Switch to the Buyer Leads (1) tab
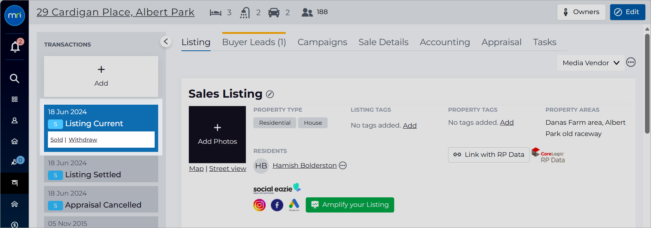651x228 pixels. pyautogui.click(x=254, y=42)
